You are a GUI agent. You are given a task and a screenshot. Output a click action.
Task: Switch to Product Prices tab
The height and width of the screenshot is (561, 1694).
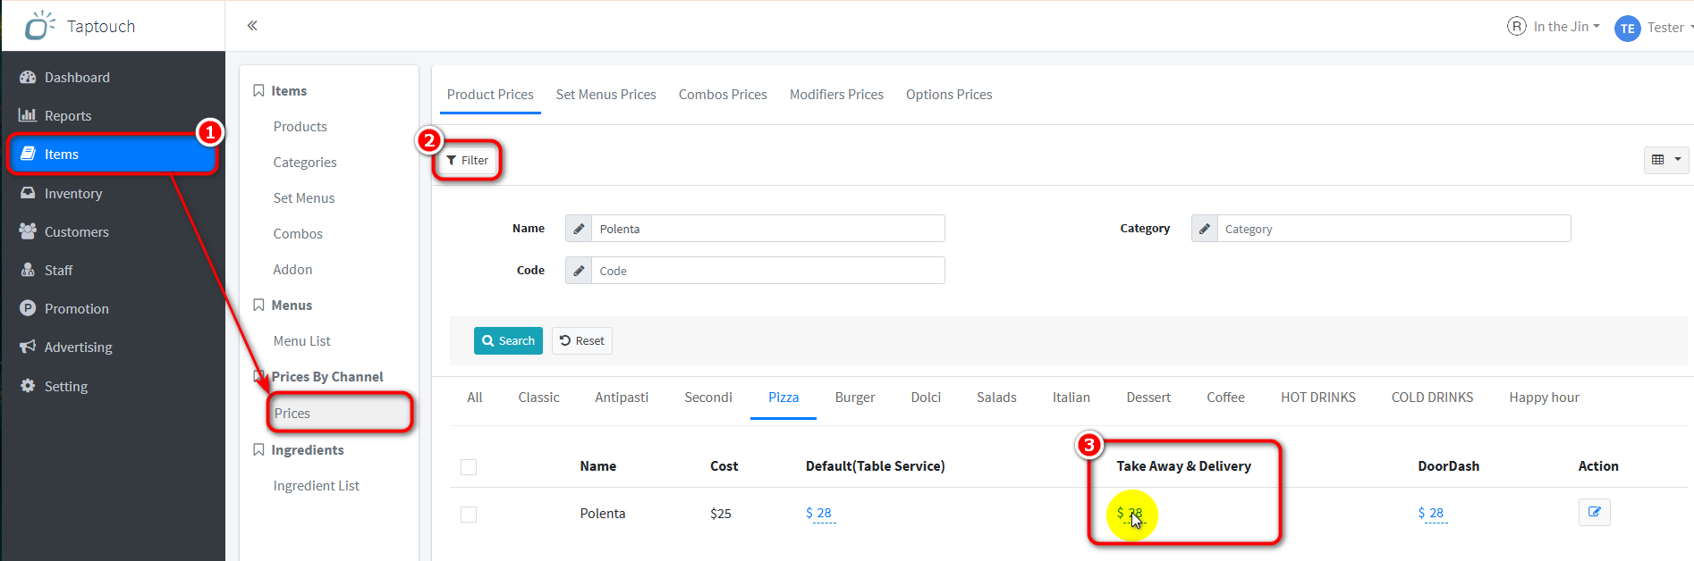point(490,95)
